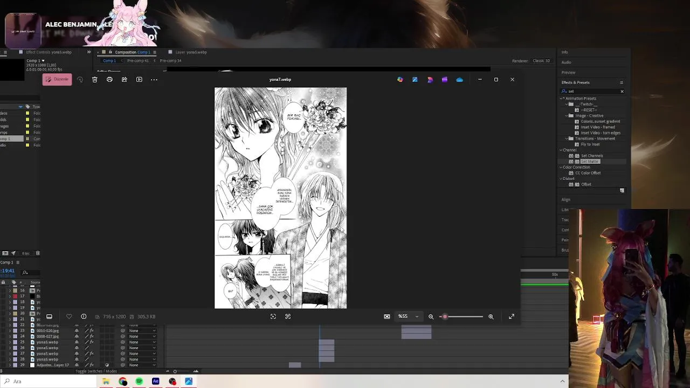
Task: Select the Set Matte effect
Action: click(x=589, y=162)
